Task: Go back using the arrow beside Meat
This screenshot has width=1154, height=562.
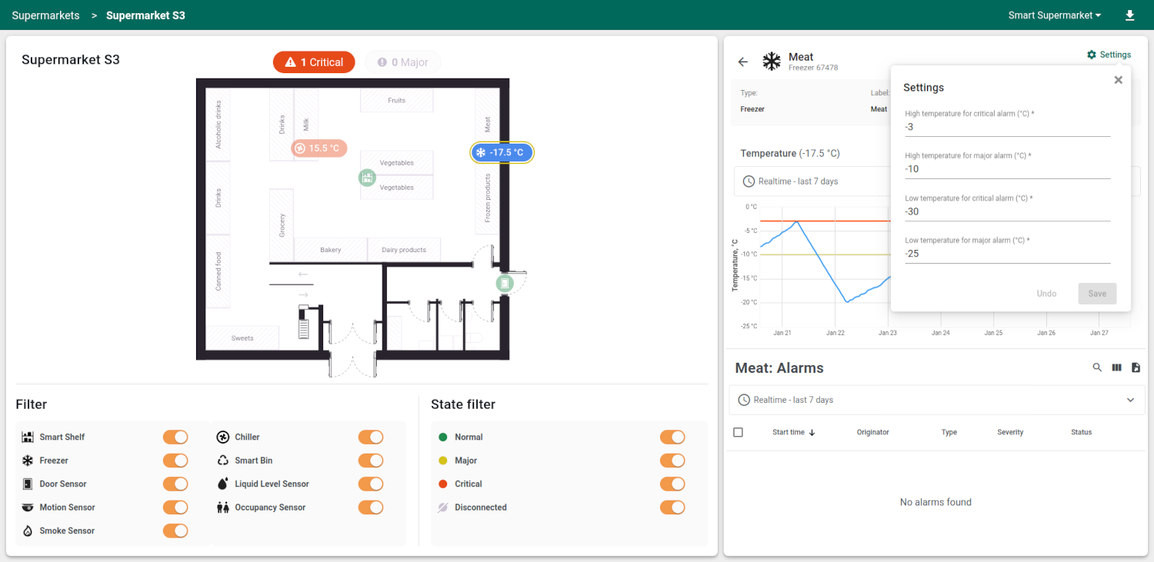Action: (x=742, y=62)
